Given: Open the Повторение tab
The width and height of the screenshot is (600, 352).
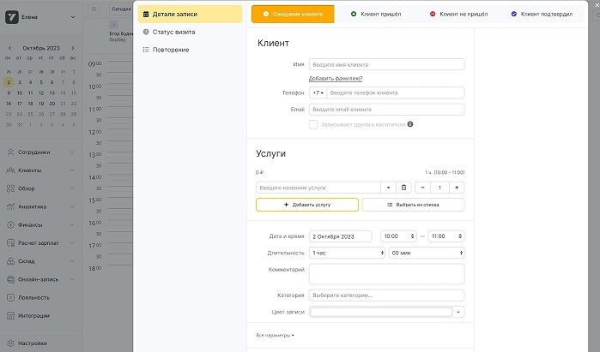Looking at the screenshot, I should 171,50.
